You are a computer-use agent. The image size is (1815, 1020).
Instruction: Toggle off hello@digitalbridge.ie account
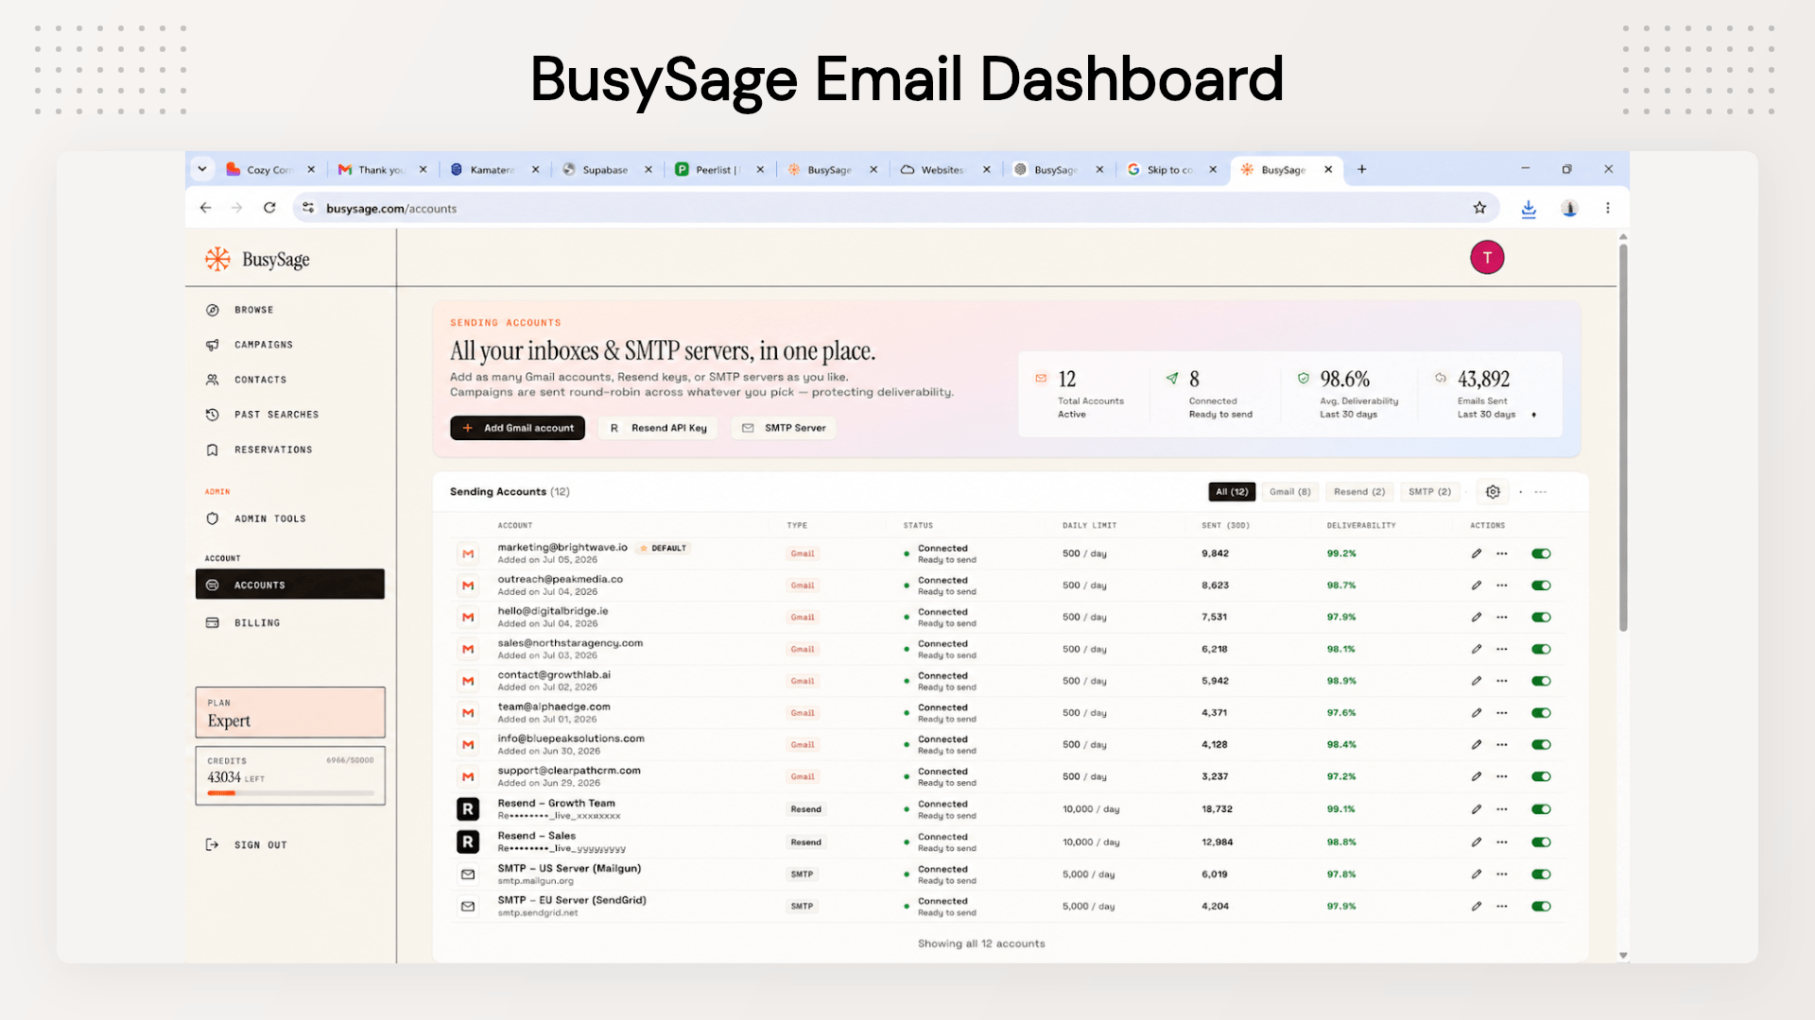(1541, 618)
